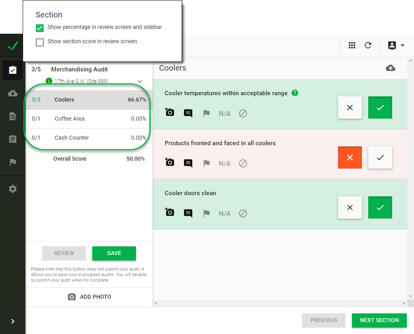Add photo to Cooler temperatures question
The height and width of the screenshot is (334, 414).
[169, 112]
